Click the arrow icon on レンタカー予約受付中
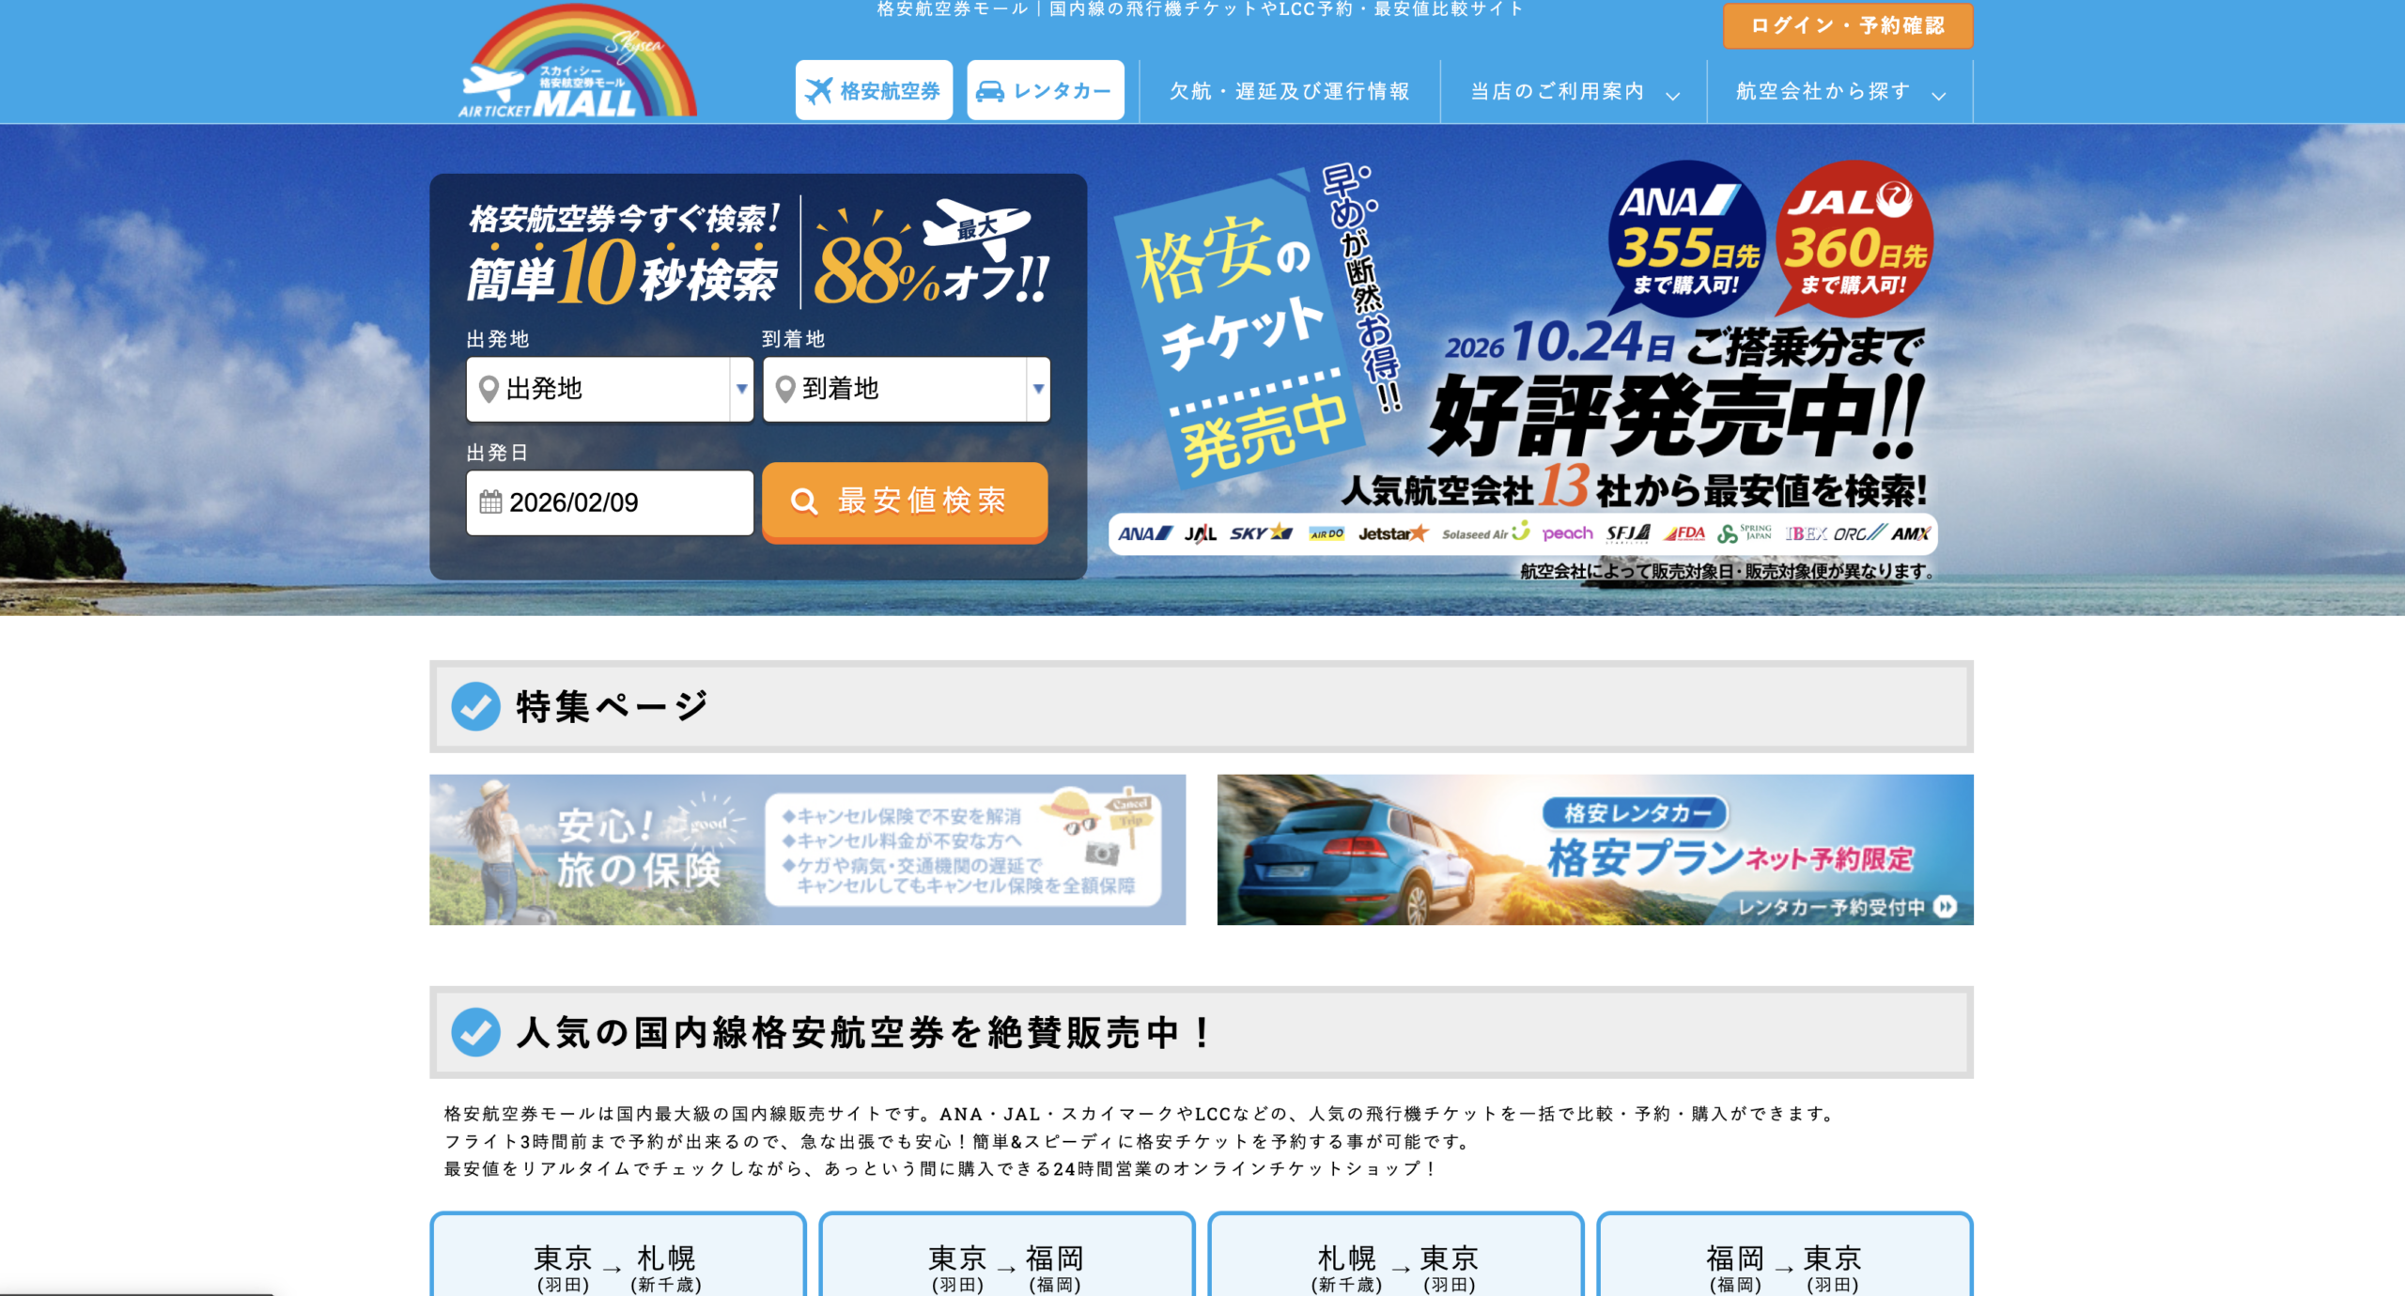2405x1296 pixels. [x=1947, y=906]
